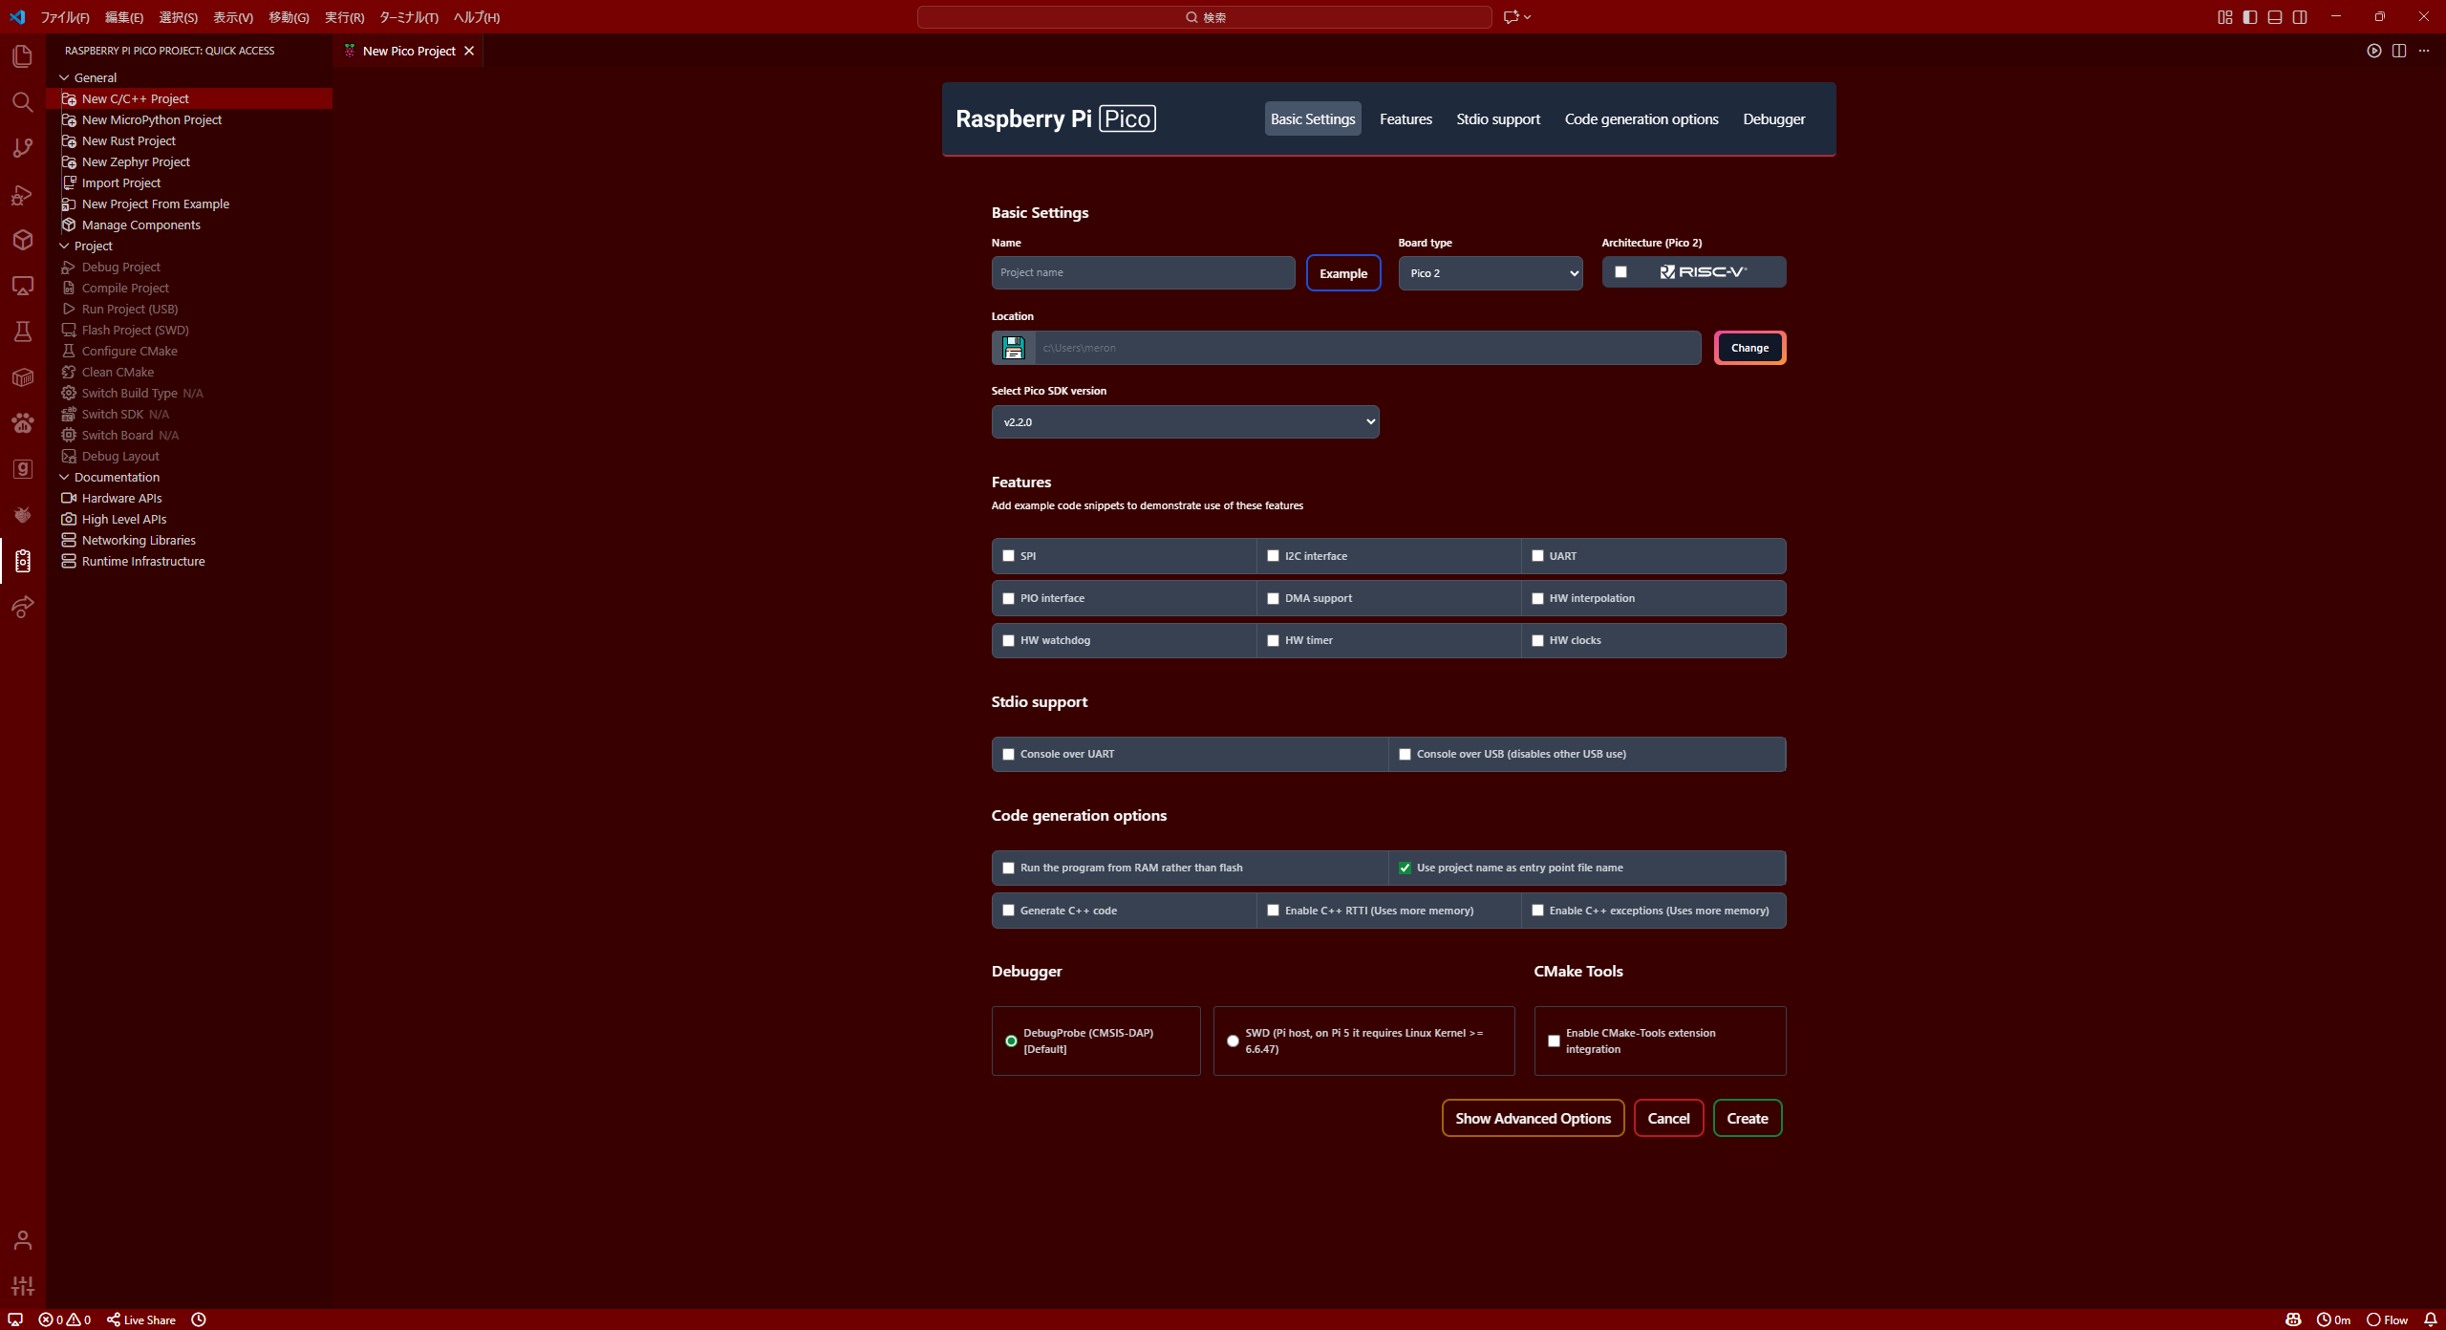The height and width of the screenshot is (1330, 2446).
Task: Select the SWD Pi host debugger radio
Action: [1233, 1040]
